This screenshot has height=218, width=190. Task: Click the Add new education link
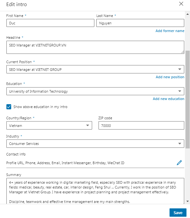pyautogui.click(x=169, y=99)
